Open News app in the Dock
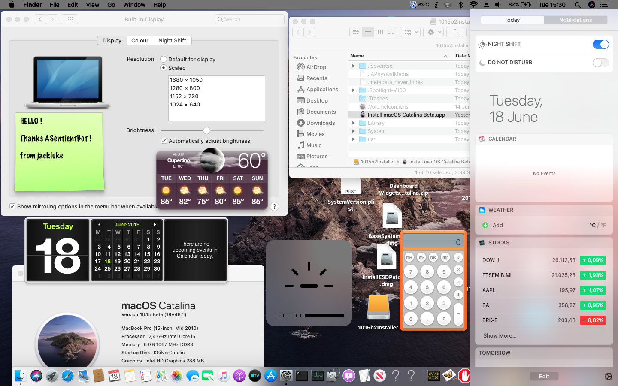The image size is (618, 386). pyautogui.click(x=380, y=376)
